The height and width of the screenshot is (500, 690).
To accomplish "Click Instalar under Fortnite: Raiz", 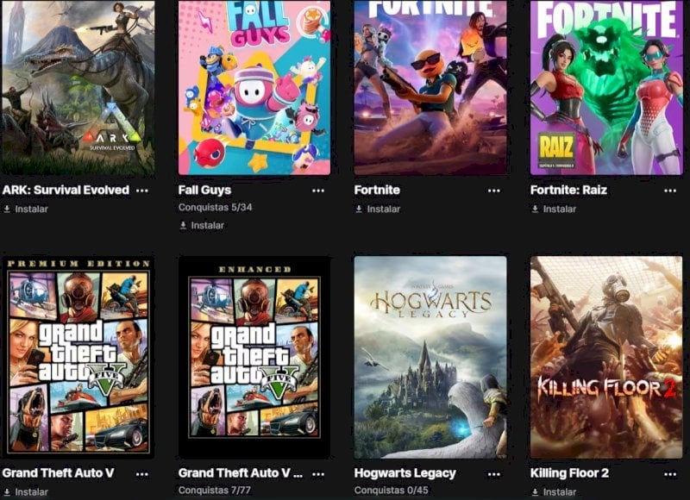I will coord(554,209).
